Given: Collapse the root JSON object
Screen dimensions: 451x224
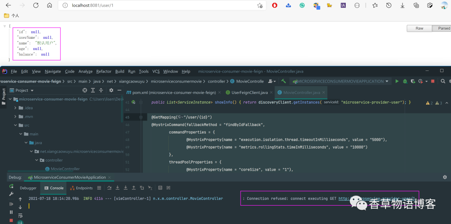Looking at the screenshot, I should coord(5,26).
